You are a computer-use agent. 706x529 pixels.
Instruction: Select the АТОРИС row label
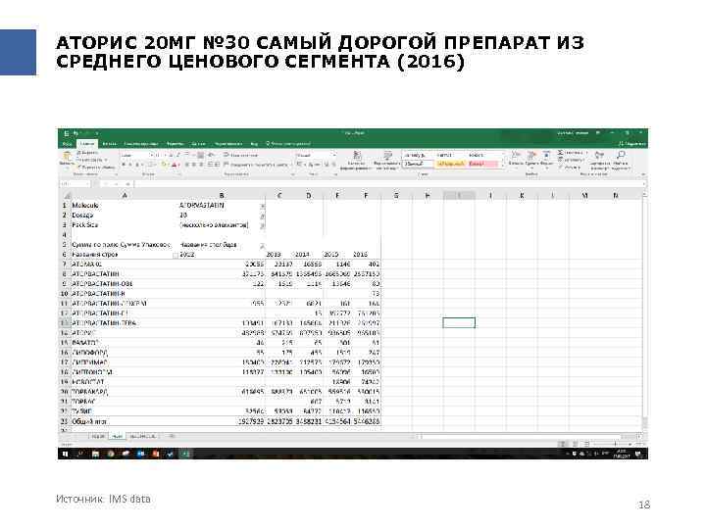tap(83, 333)
